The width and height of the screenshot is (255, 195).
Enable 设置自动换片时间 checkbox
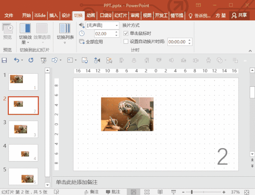pos(126,42)
